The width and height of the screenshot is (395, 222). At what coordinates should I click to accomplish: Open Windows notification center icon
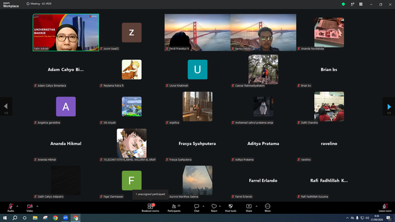pos(388,218)
